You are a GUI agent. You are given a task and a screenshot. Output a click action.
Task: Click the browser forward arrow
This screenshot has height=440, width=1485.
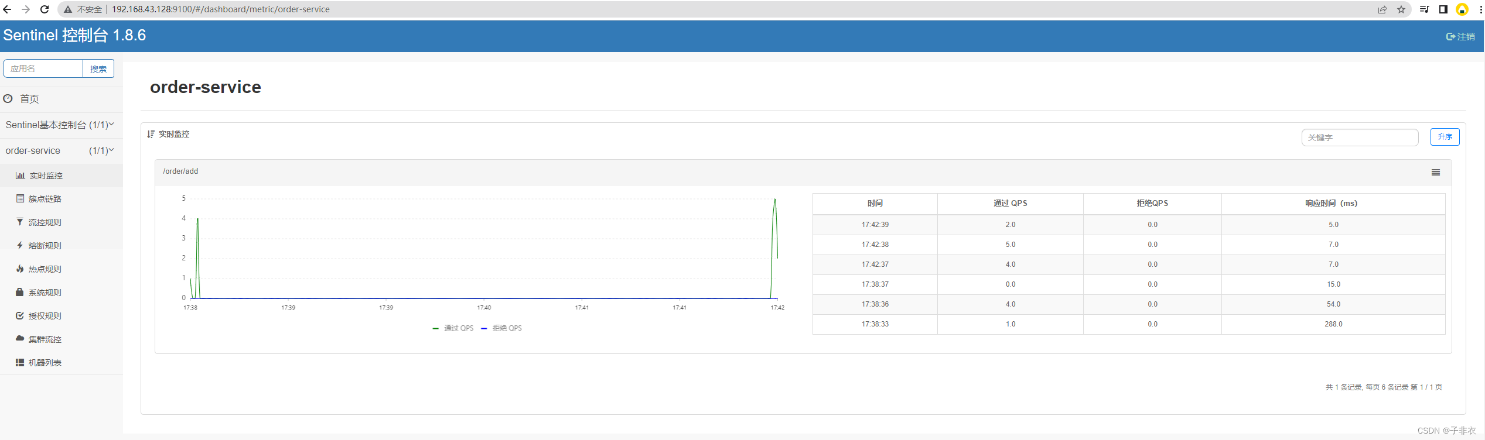tap(26, 9)
